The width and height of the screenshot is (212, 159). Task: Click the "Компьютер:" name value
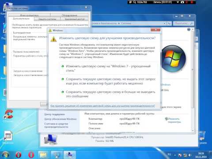(129, 119)
